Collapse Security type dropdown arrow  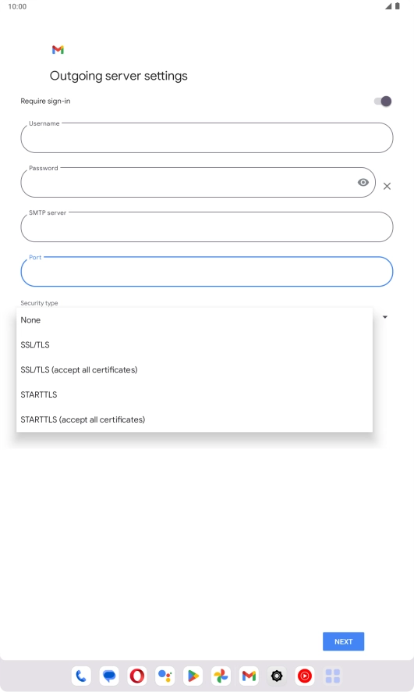click(x=385, y=317)
